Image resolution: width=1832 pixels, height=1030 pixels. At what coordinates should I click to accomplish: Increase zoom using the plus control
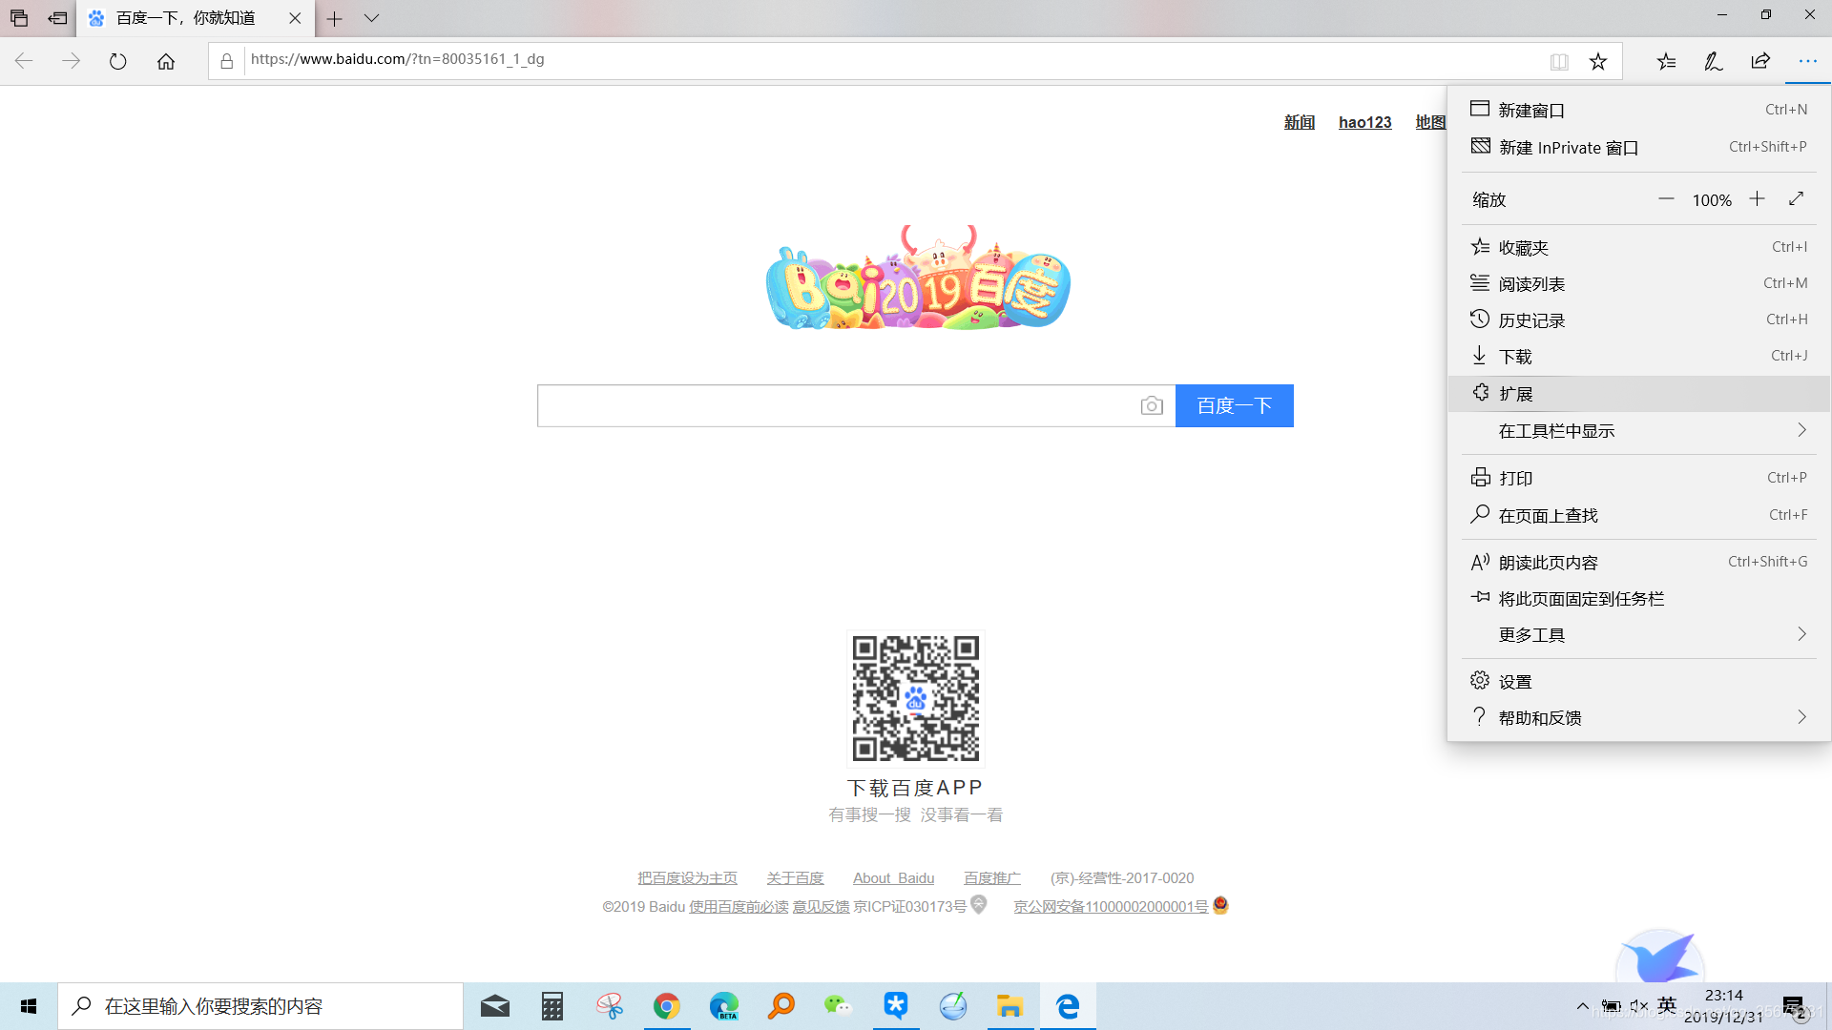pos(1758,198)
